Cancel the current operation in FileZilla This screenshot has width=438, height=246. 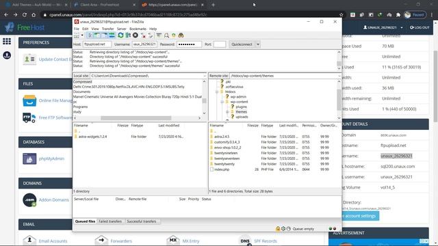point(136,36)
